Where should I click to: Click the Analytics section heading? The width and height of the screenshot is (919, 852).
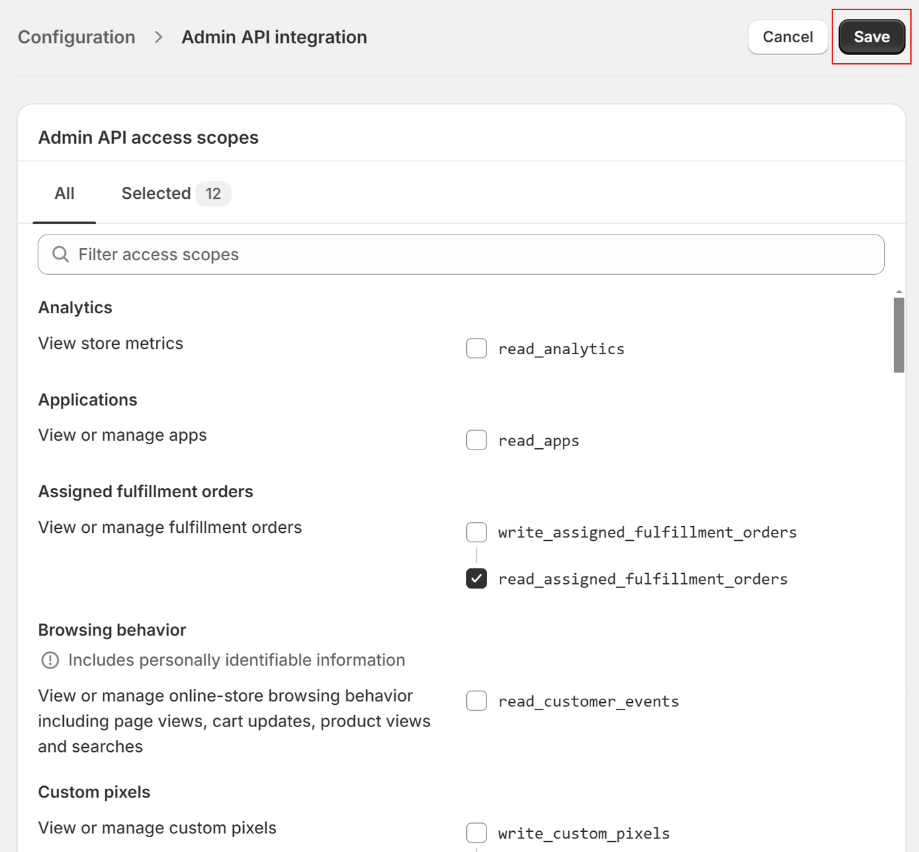[75, 307]
